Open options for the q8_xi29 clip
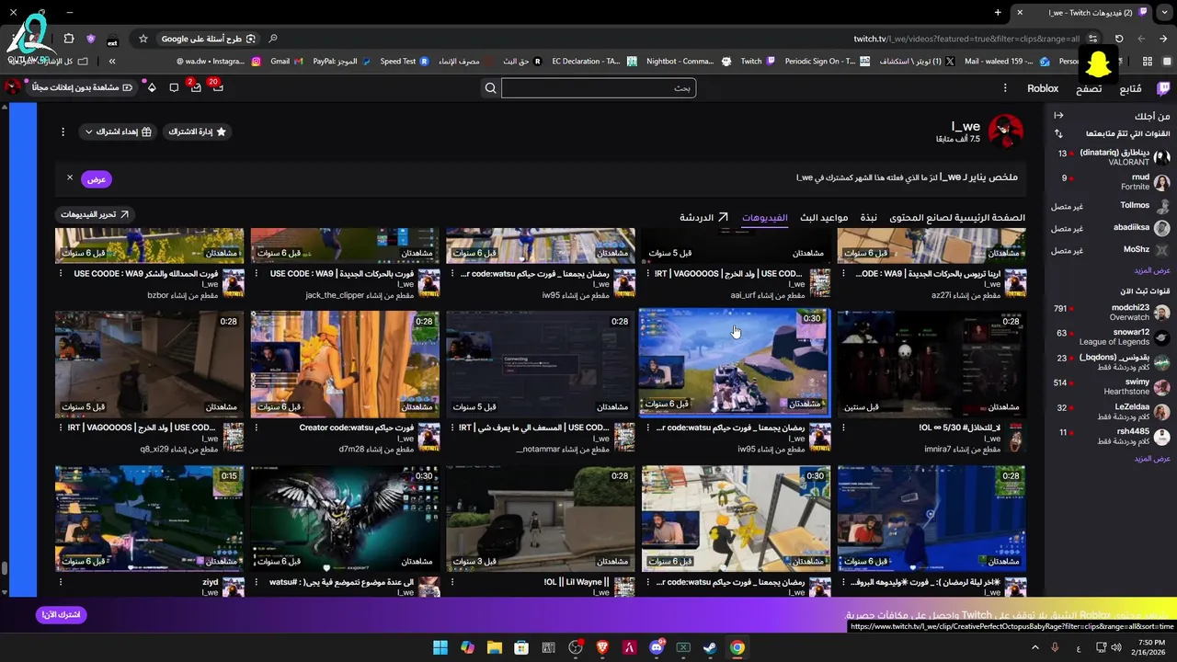Image resolution: width=1177 pixels, height=662 pixels. coord(61,428)
